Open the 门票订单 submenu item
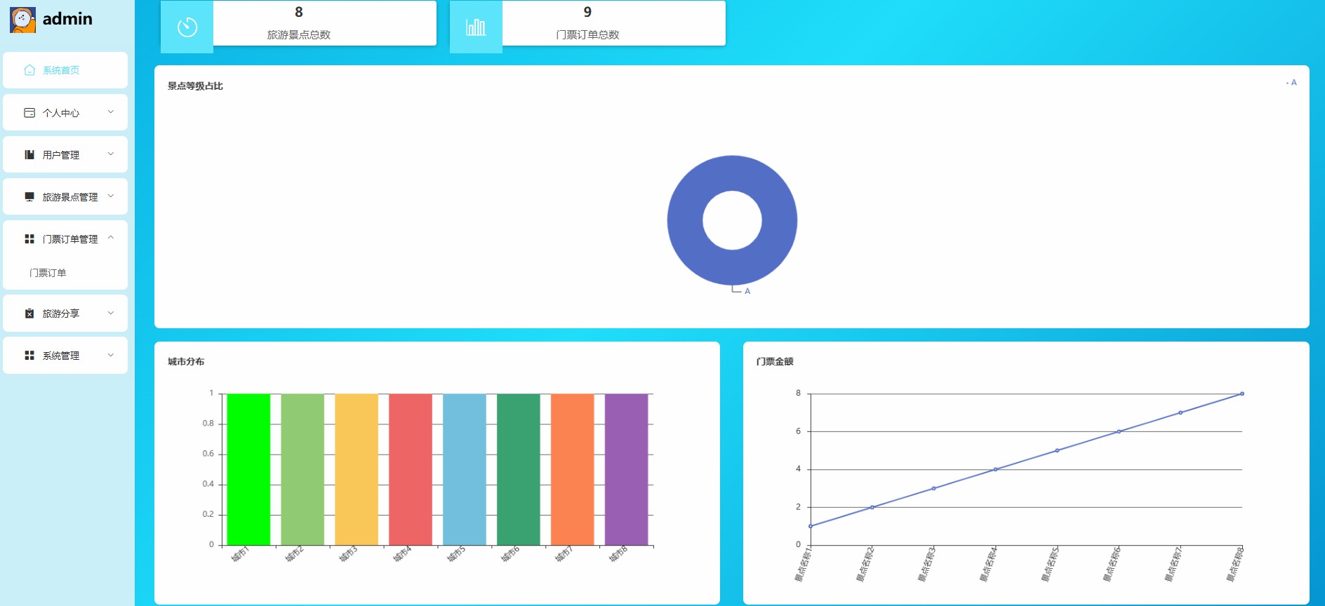The width and height of the screenshot is (1325, 606). pyautogui.click(x=48, y=273)
